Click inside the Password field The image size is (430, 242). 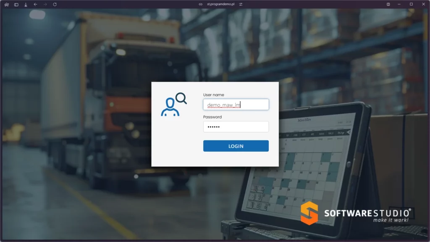236,126
